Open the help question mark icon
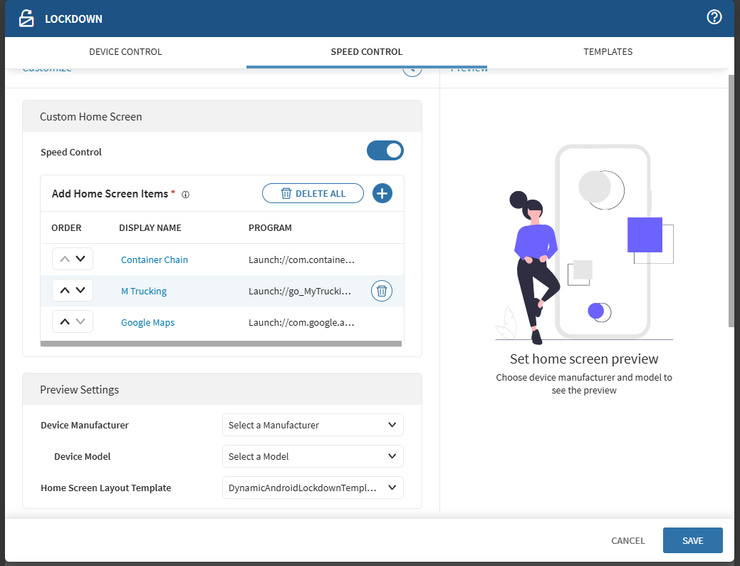Image resolution: width=740 pixels, height=566 pixels. click(714, 18)
